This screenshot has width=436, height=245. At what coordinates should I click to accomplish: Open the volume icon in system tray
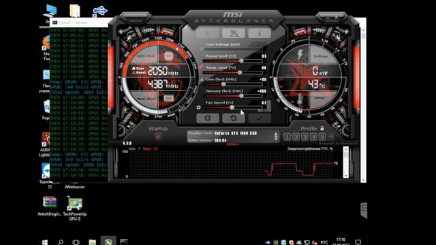pos(315,242)
